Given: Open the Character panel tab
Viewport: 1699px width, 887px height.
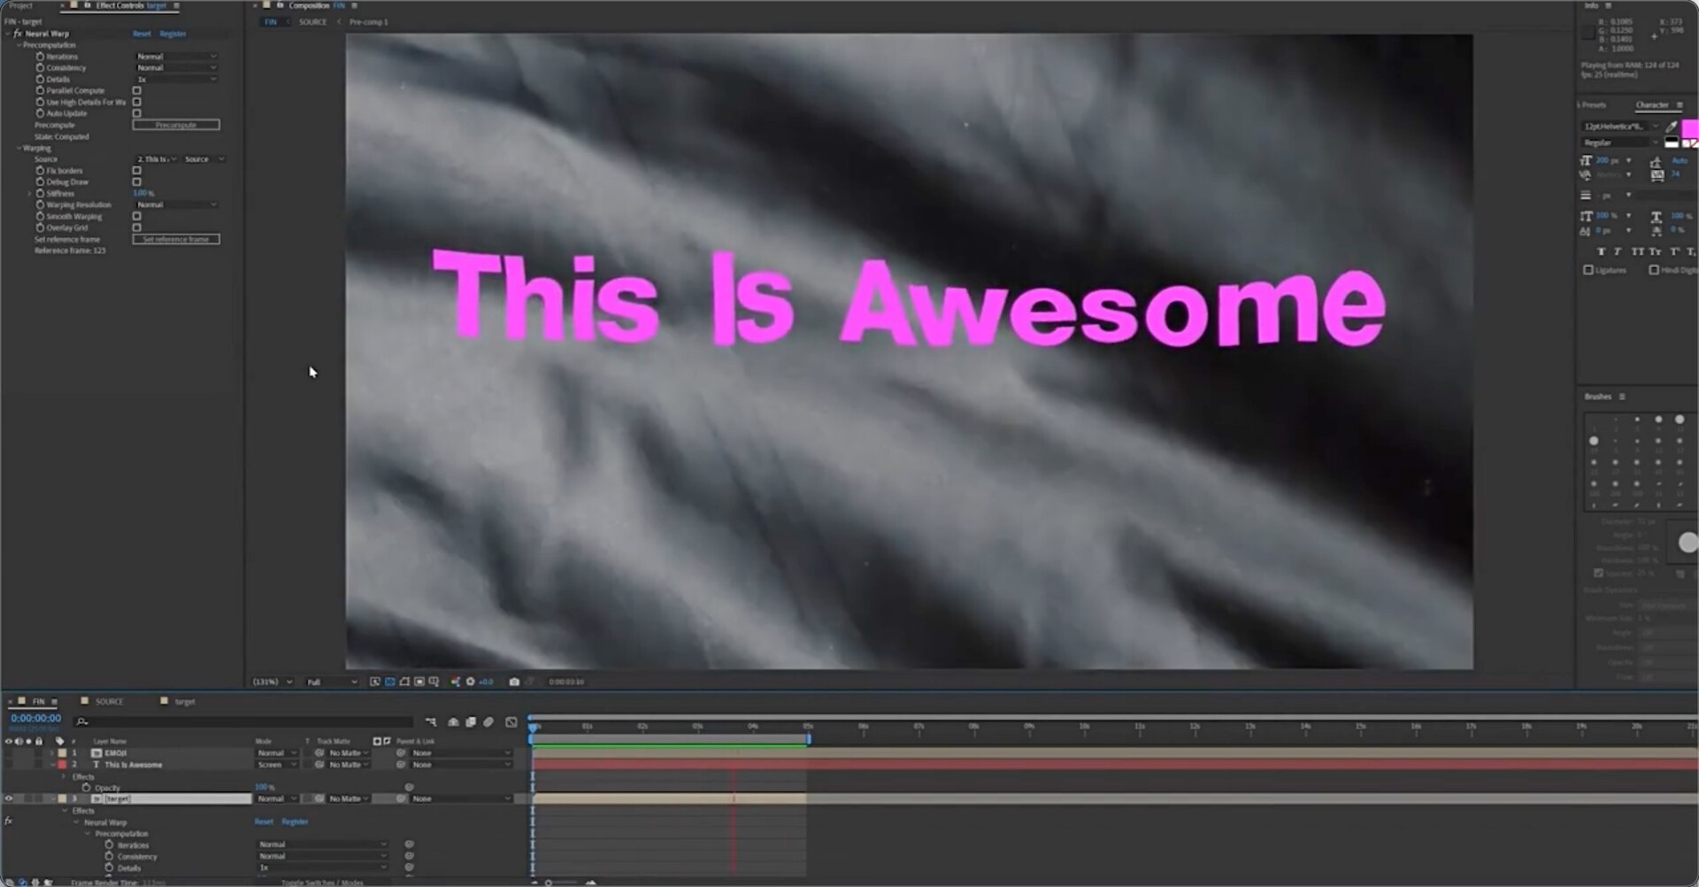Looking at the screenshot, I should click(1651, 105).
